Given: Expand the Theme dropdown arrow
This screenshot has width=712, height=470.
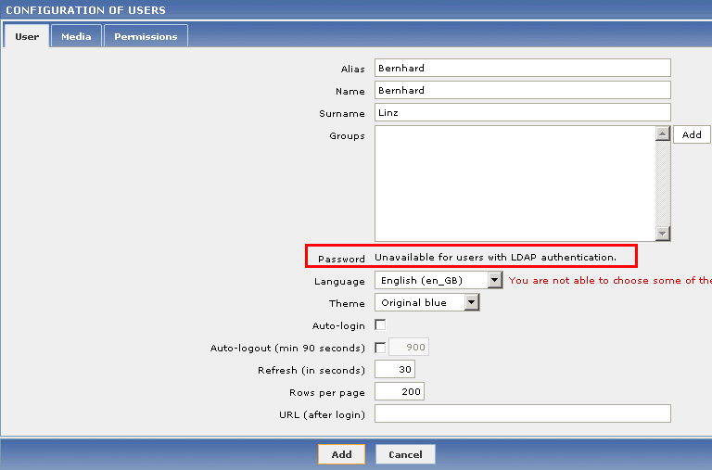Looking at the screenshot, I should pos(472,302).
